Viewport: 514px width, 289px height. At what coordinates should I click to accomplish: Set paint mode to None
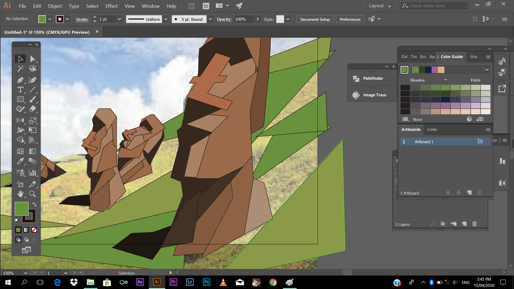pyautogui.click(x=34, y=230)
